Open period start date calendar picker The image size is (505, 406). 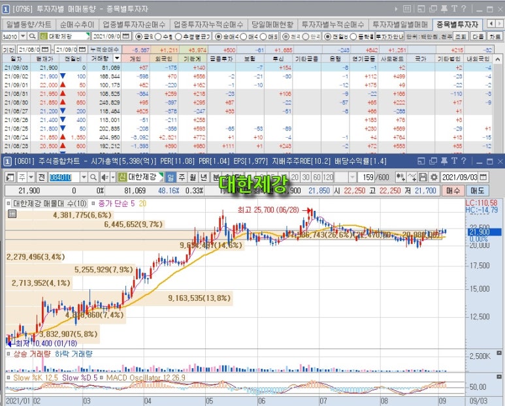click(x=46, y=50)
